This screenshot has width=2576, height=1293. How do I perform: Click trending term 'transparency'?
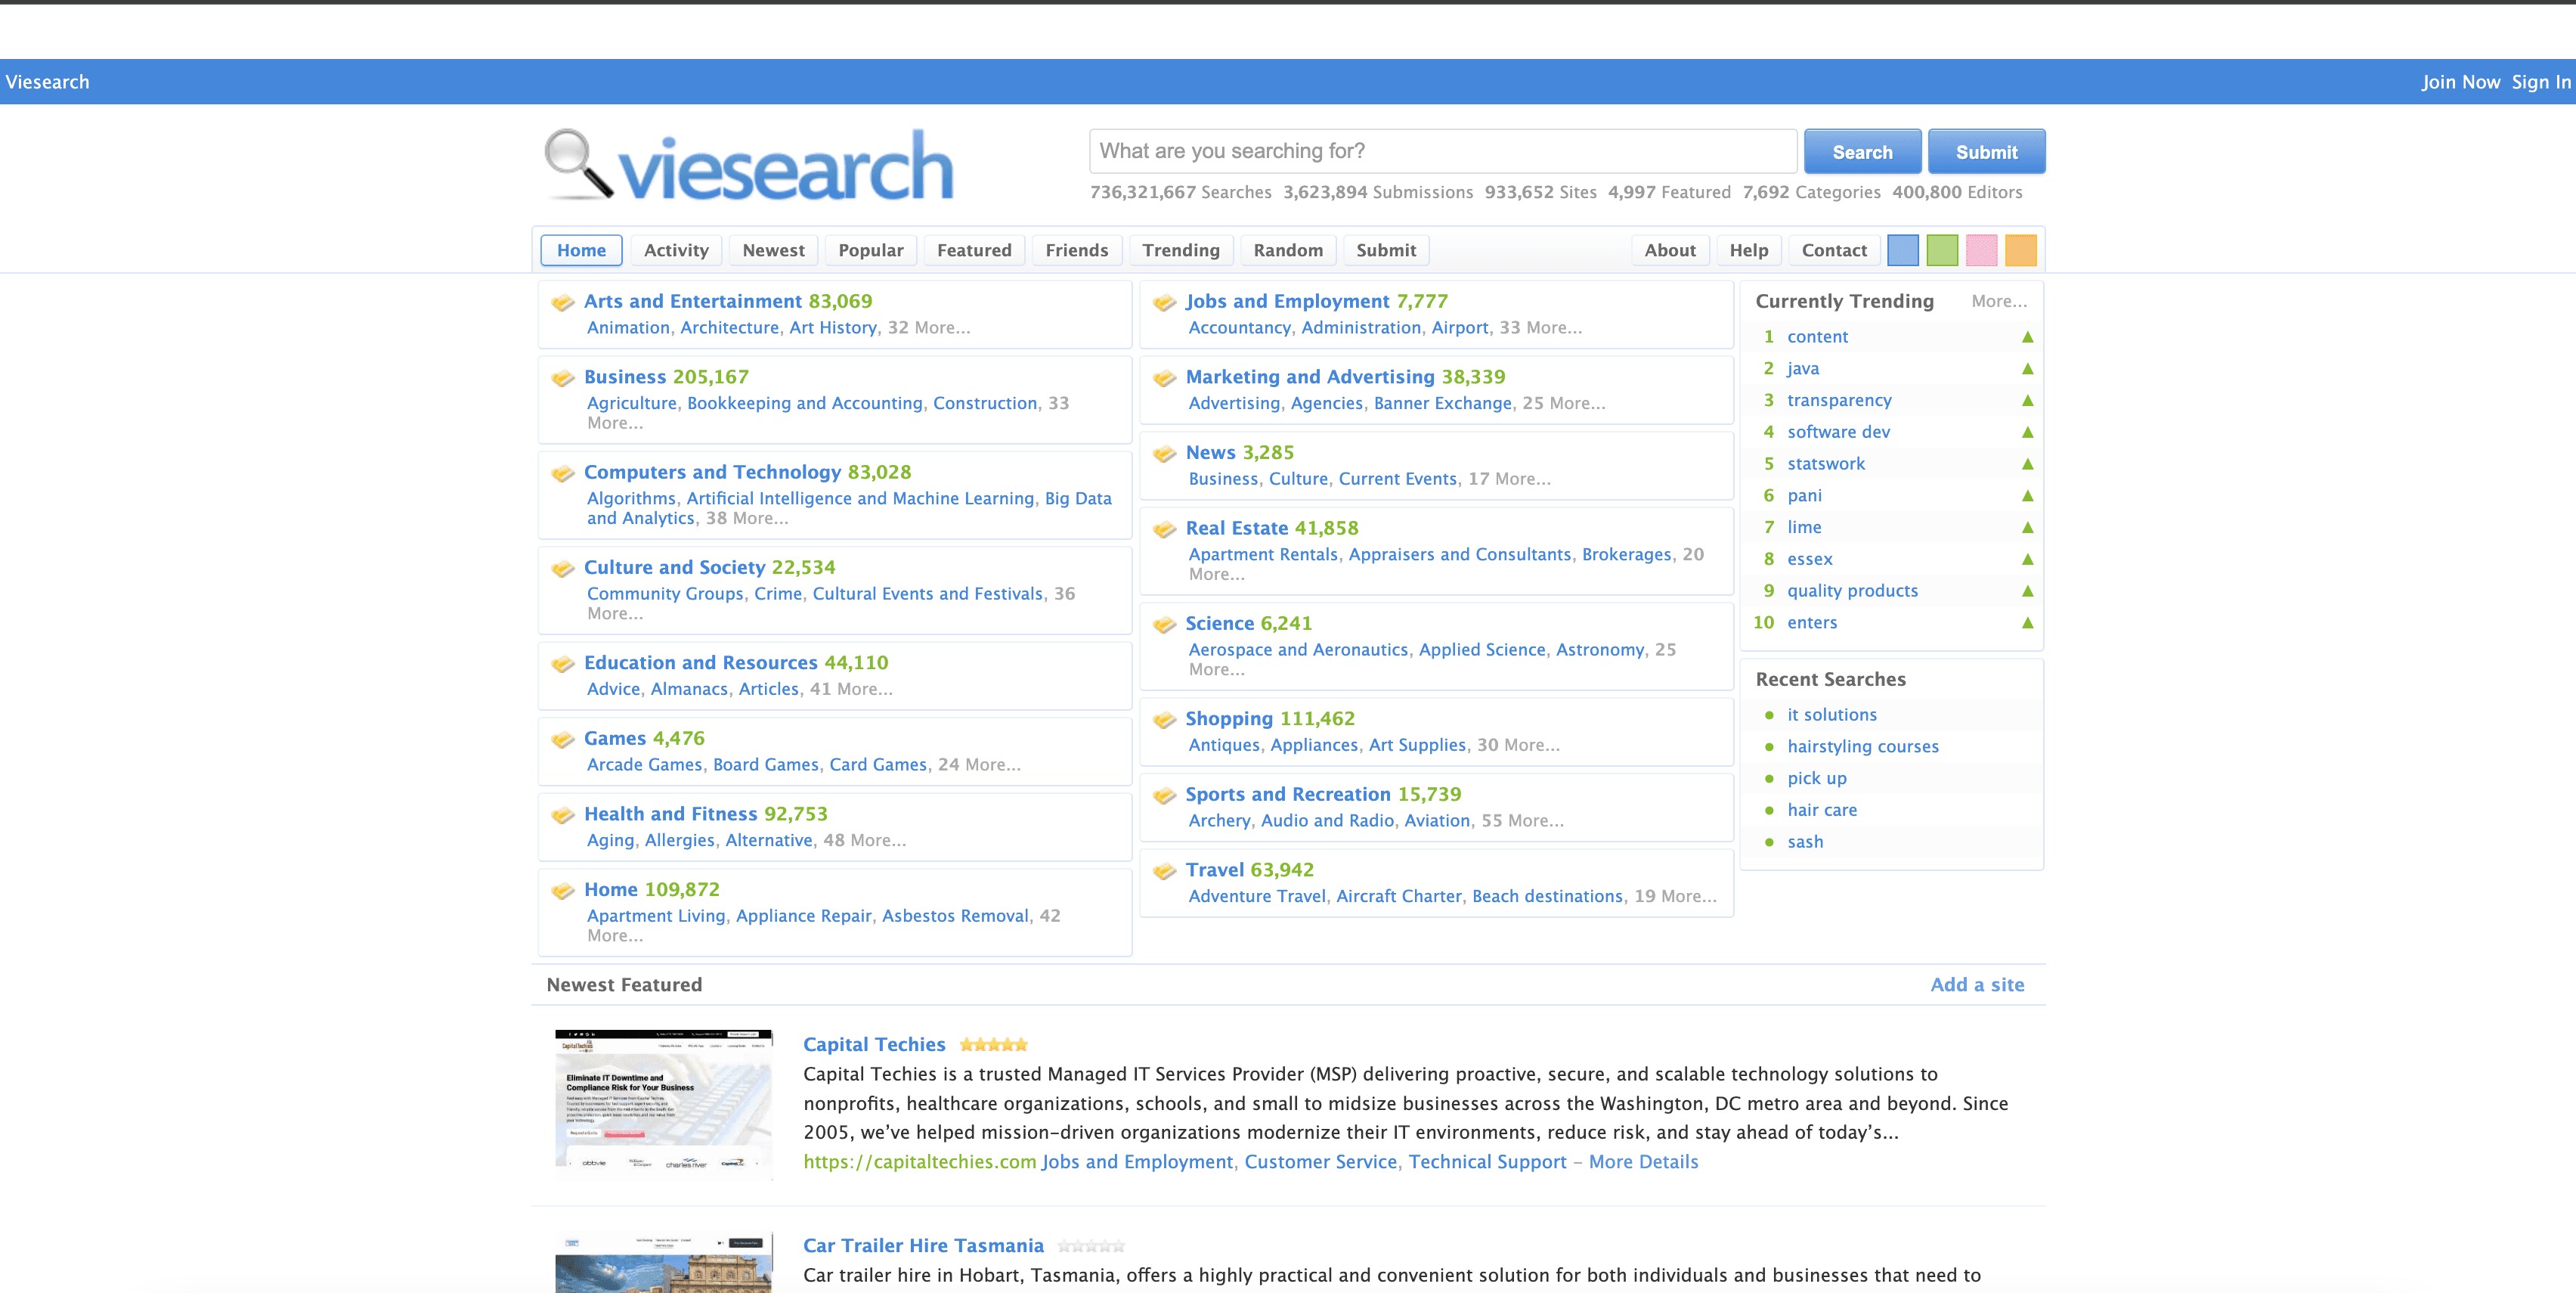click(1839, 401)
